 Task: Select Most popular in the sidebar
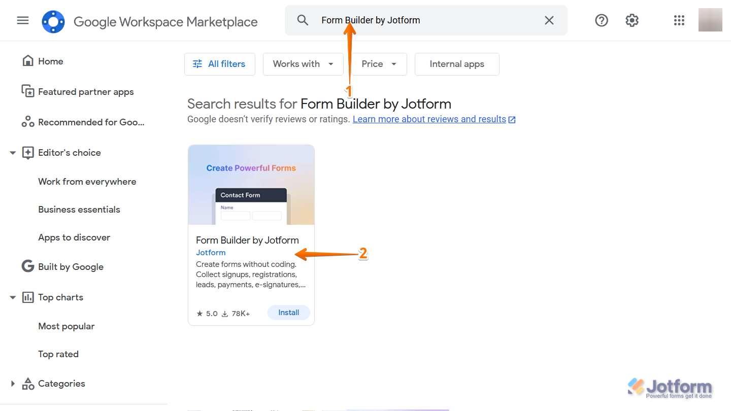66,326
